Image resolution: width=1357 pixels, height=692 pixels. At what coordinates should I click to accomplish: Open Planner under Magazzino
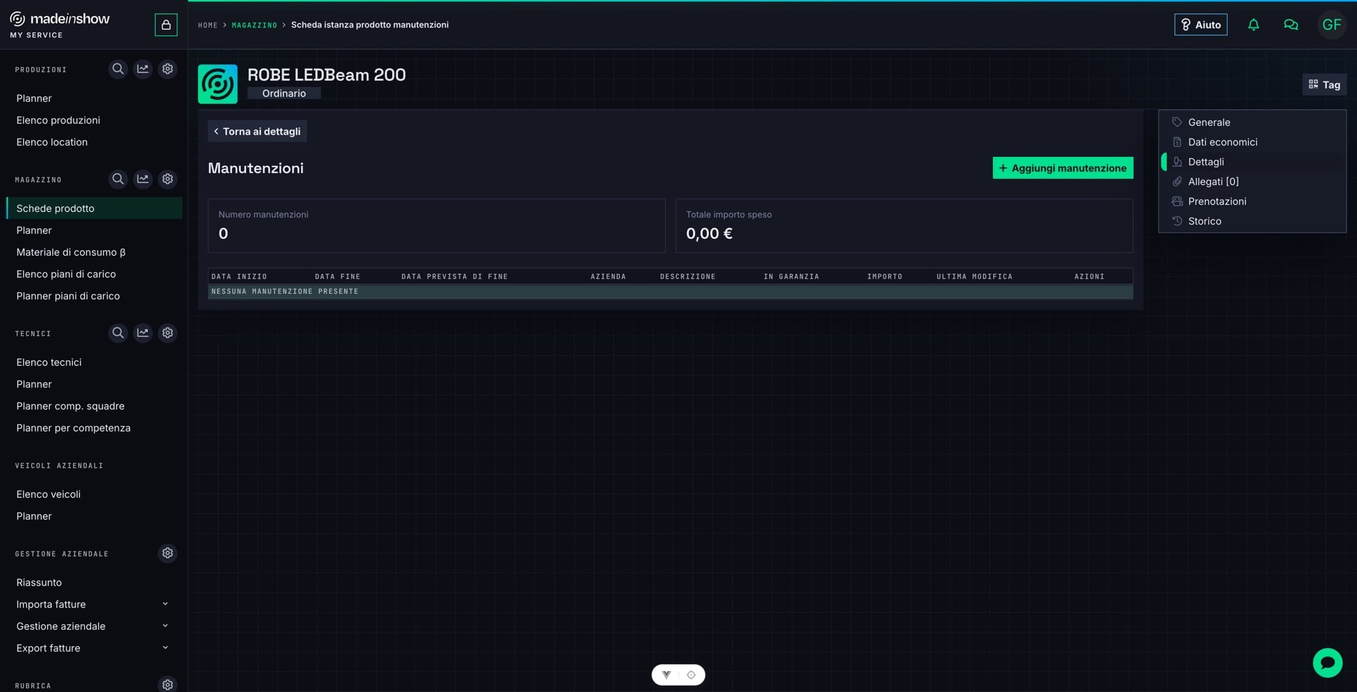click(x=34, y=230)
